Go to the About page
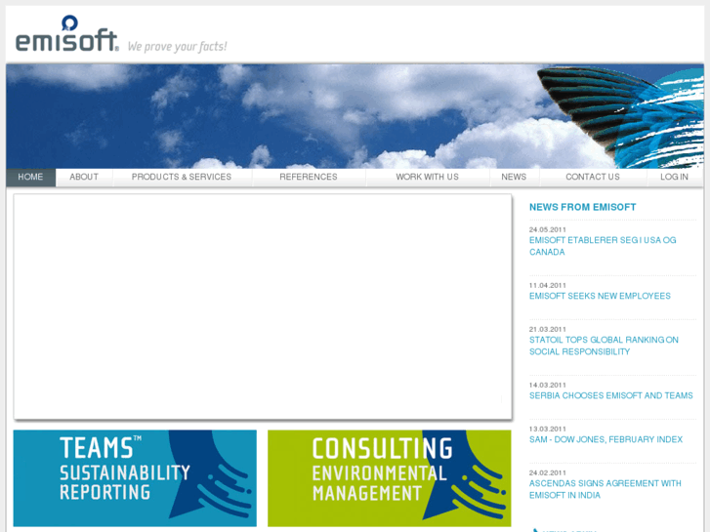 [x=84, y=177]
